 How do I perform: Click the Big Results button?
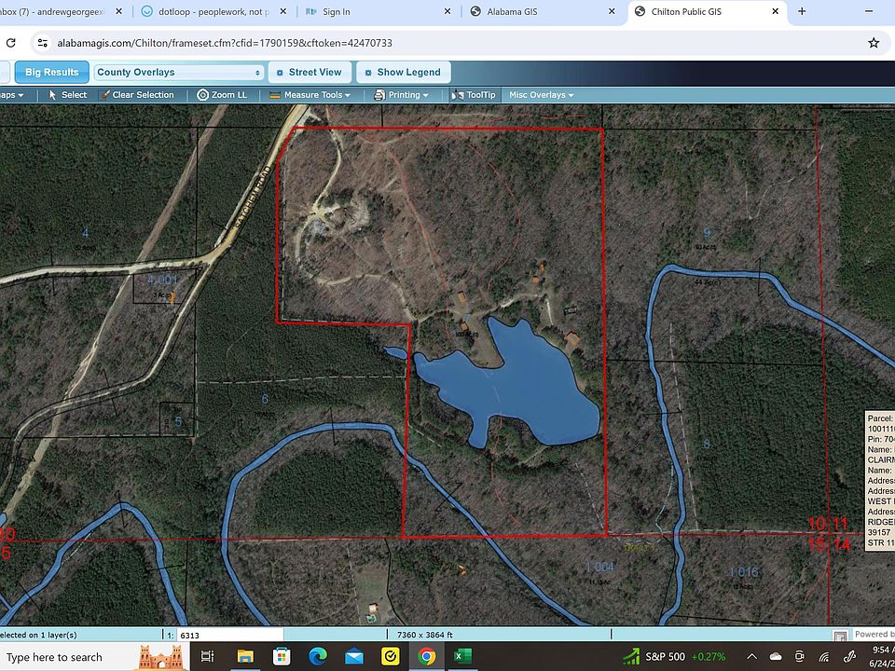coord(51,73)
